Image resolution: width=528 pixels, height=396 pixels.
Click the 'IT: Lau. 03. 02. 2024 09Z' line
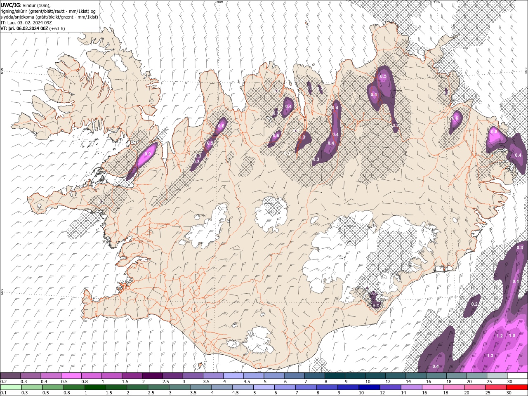click(26, 23)
